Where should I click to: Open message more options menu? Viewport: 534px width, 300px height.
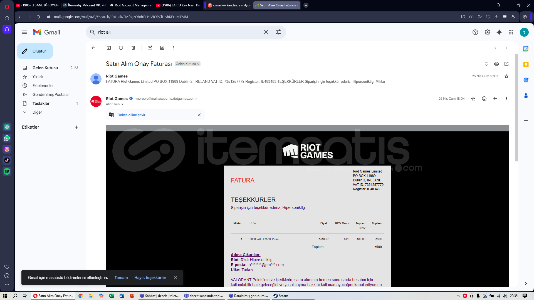pos(506,99)
